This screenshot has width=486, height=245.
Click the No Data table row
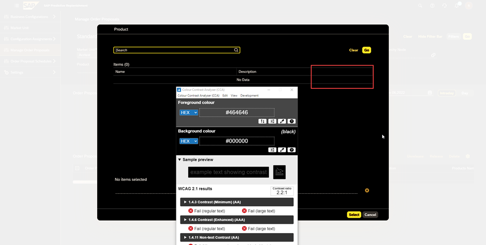point(243,80)
